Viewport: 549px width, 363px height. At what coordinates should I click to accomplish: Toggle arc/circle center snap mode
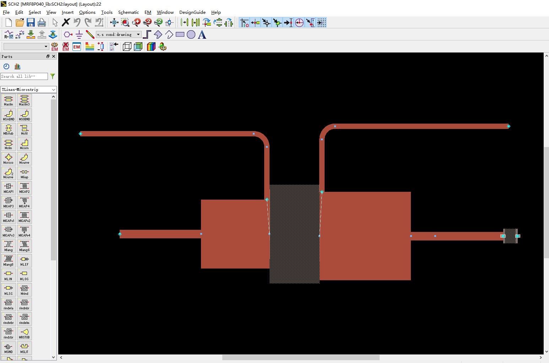click(299, 23)
